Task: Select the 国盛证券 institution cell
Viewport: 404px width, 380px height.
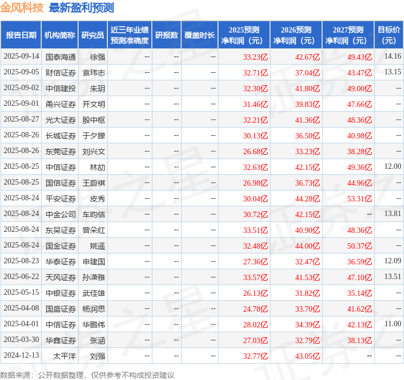Action: click(x=61, y=309)
